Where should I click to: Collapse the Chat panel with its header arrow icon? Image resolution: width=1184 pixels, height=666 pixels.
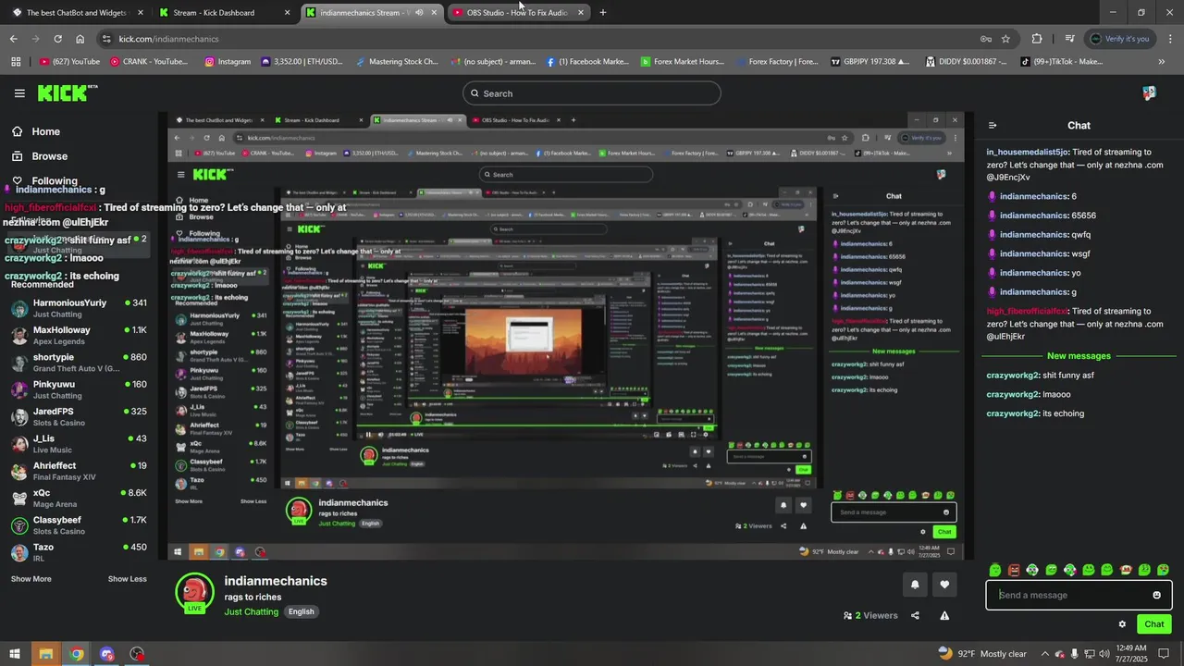point(993,126)
